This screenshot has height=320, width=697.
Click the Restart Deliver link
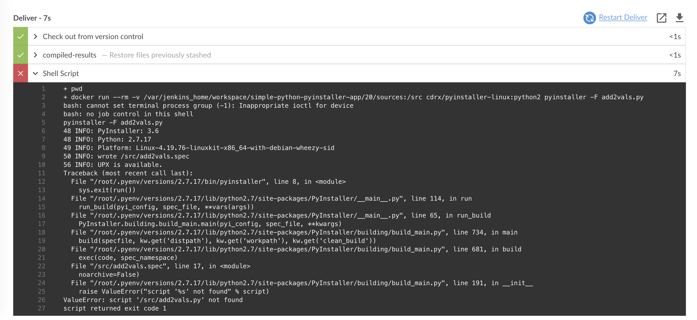[x=623, y=17]
